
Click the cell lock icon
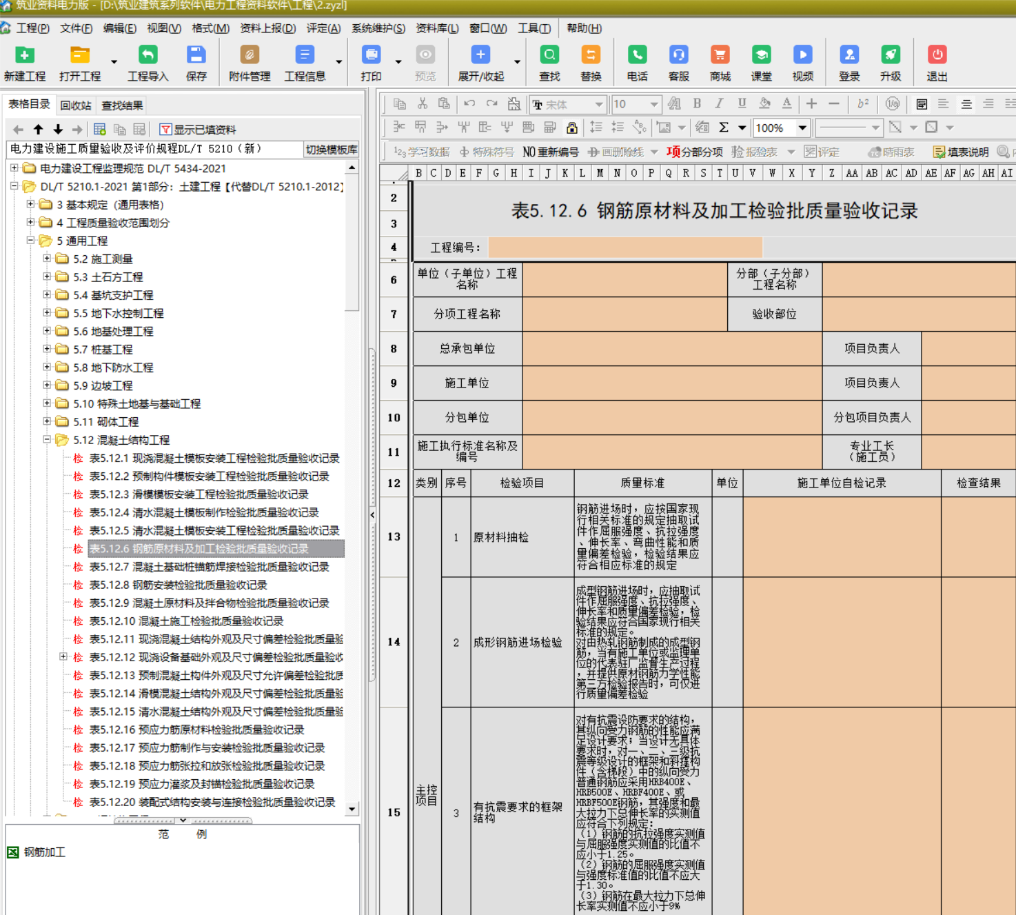click(571, 128)
